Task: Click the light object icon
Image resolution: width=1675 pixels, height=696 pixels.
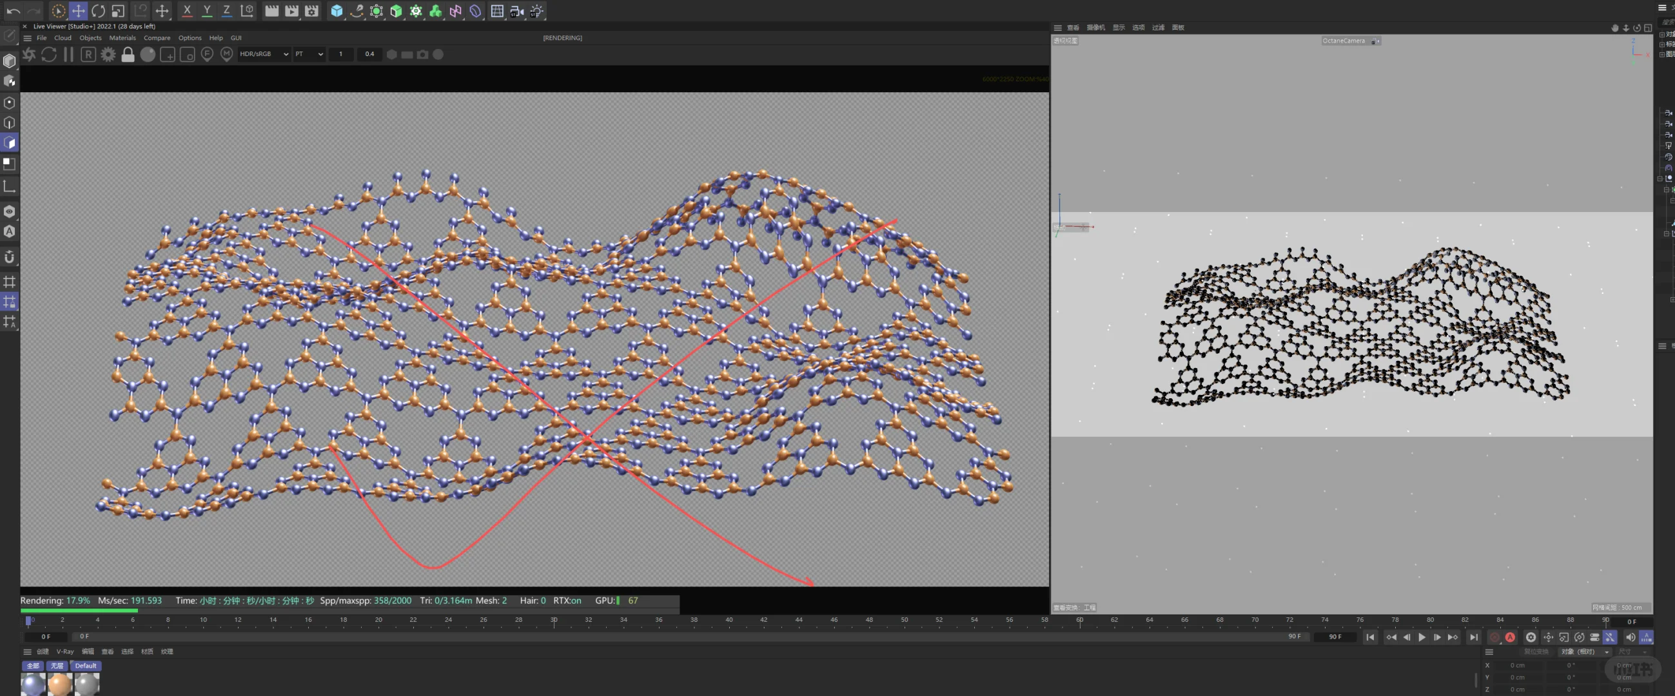Action: (536, 11)
